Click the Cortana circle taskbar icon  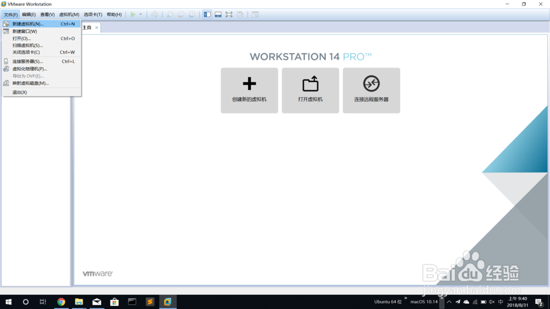click(x=26, y=302)
